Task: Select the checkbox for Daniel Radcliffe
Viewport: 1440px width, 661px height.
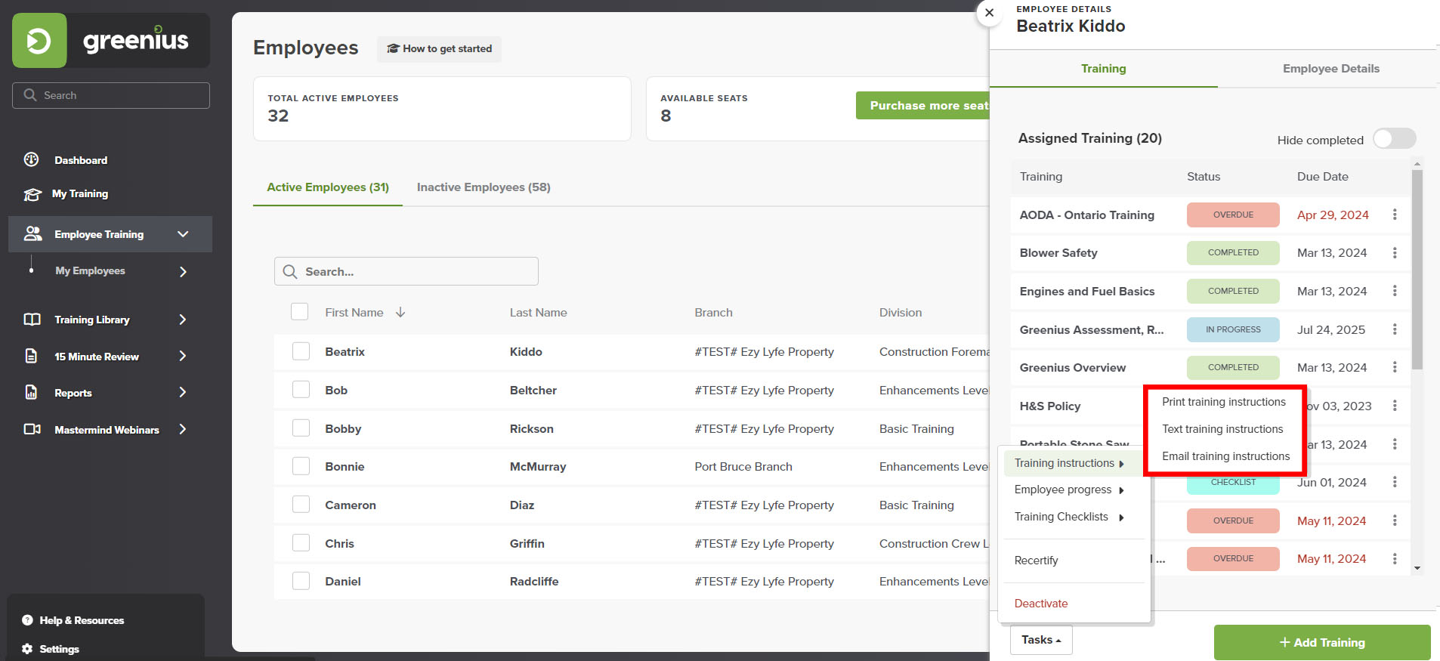Action: [301, 581]
